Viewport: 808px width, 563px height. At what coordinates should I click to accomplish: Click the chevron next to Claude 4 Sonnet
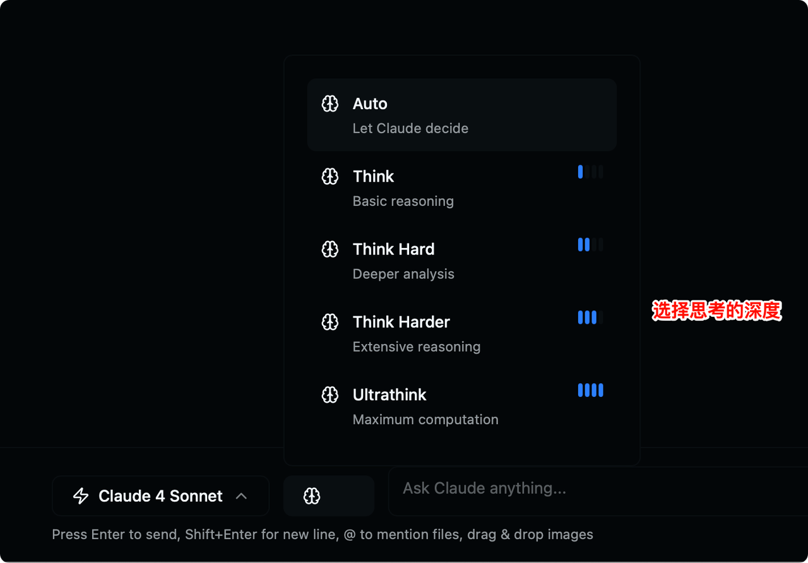(x=241, y=496)
